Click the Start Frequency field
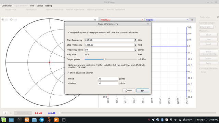Viewport: 219px width, 123px height. tap(109, 40)
